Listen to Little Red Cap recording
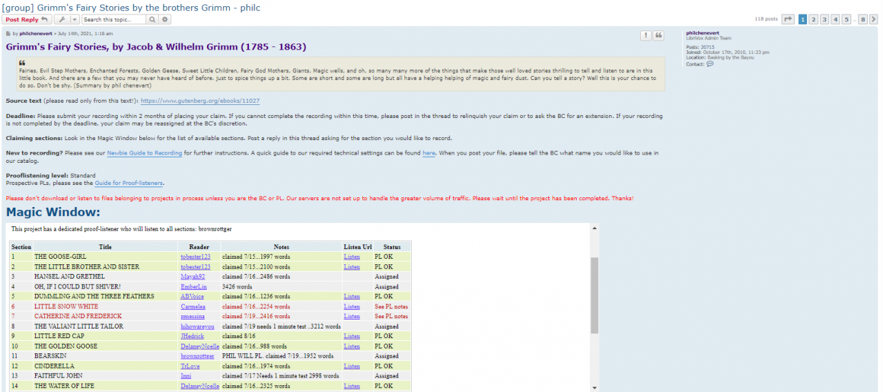Viewport: 883px width, 392px height. coord(352,336)
